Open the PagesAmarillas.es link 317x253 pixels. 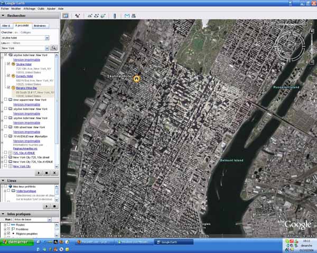(25, 149)
